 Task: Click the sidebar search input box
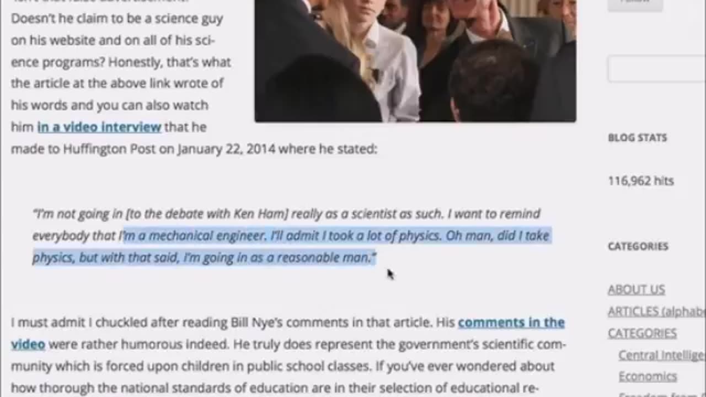pos(656,69)
